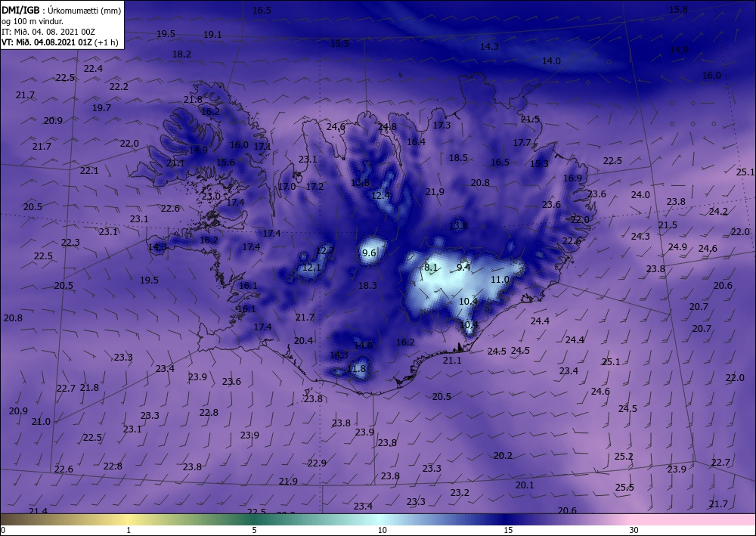The image size is (756, 536).
Task: Click the DMI/IGB Úrkomumætti (mm) title line
Action: pyautogui.click(x=62, y=10)
